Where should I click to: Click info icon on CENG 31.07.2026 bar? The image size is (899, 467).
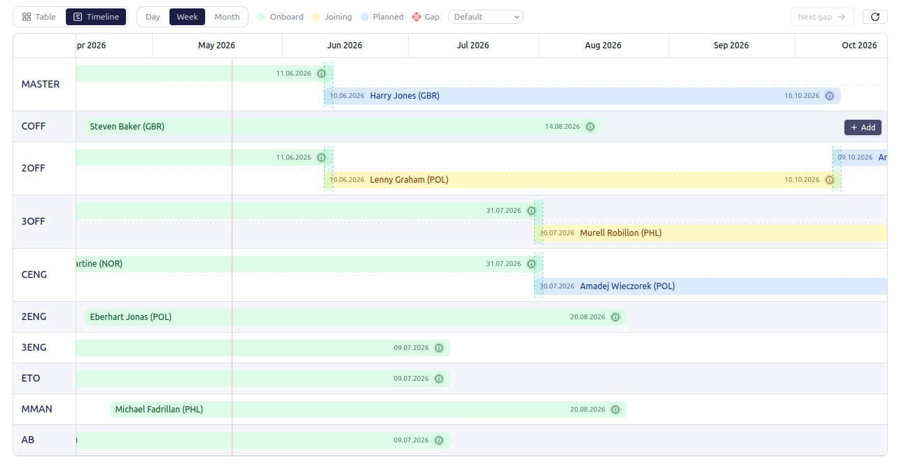click(x=531, y=264)
